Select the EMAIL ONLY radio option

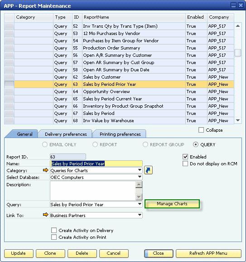click(45, 144)
